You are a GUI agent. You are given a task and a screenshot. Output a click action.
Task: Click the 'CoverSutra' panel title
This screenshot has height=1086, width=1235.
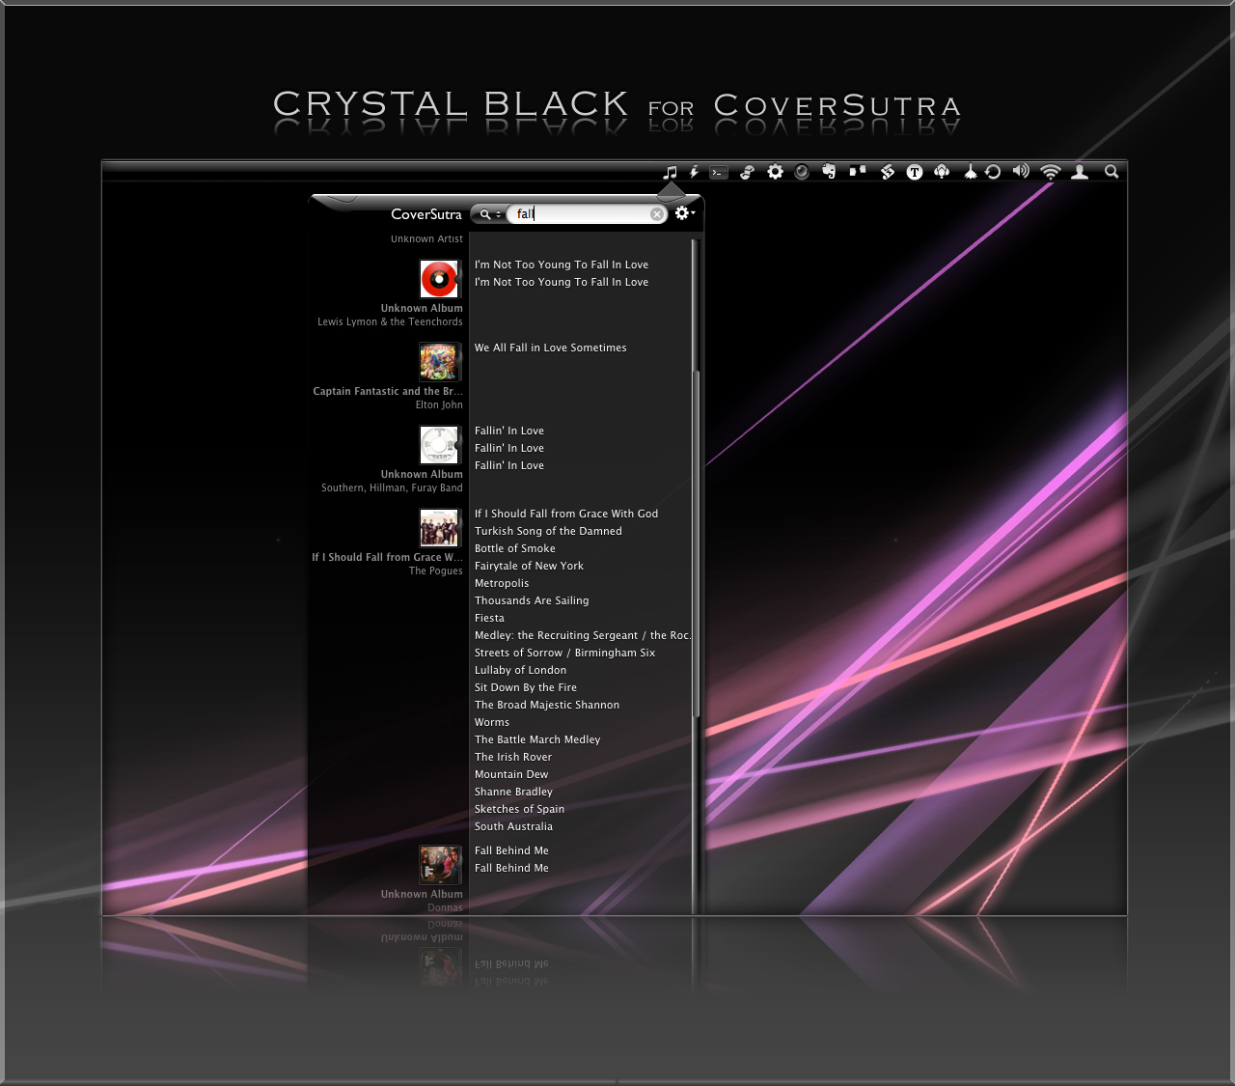[426, 214]
